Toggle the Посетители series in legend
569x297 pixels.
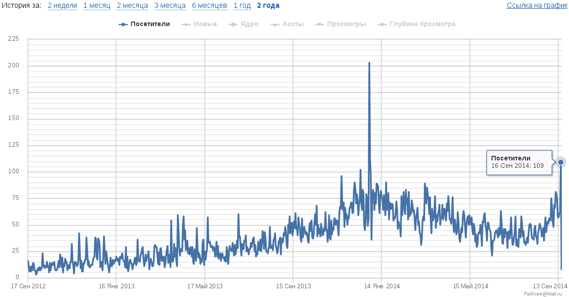[144, 24]
